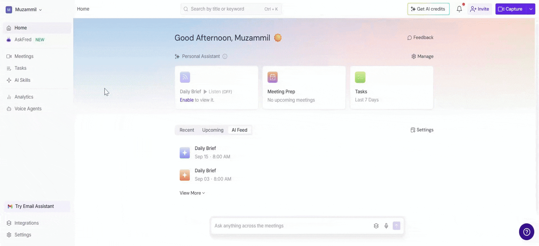Click the Capture button
Viewport: 539px width, 246px height.
pyautogui.click(x=511, y=9)
